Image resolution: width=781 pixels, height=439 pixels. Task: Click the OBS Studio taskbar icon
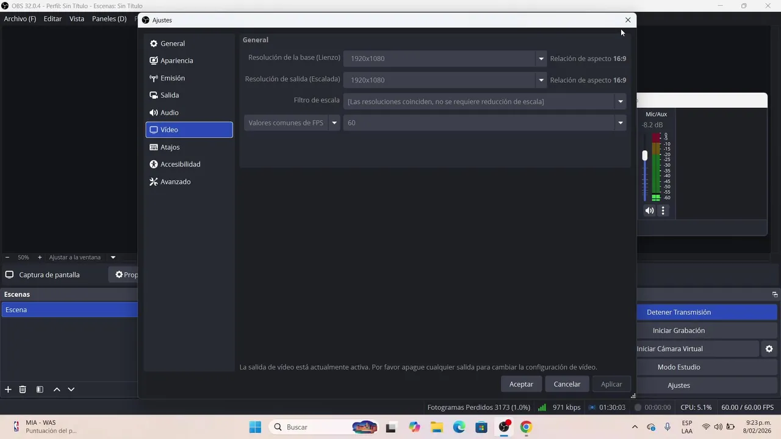(504, 427)
